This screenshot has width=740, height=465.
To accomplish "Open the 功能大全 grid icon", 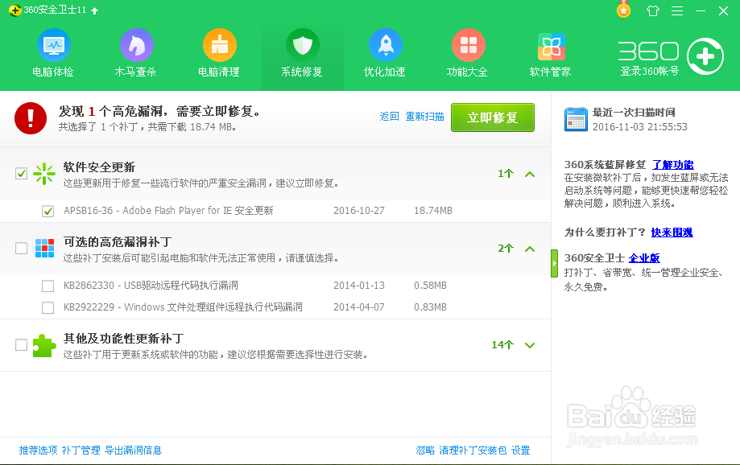I will click(468, 45).
